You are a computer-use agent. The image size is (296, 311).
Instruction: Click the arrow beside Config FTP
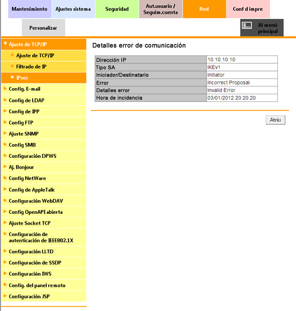[5, 122]
